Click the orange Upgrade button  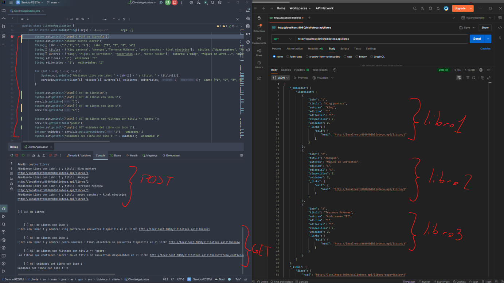click(x=460, y=8)
